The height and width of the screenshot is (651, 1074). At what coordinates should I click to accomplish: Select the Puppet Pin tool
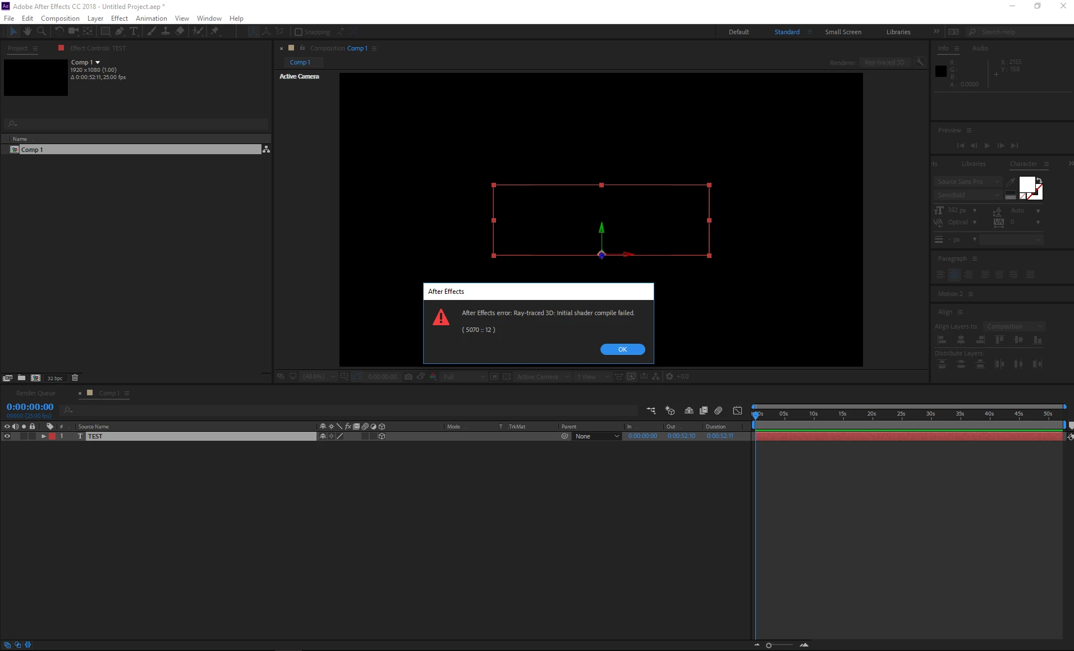(215, 31)
